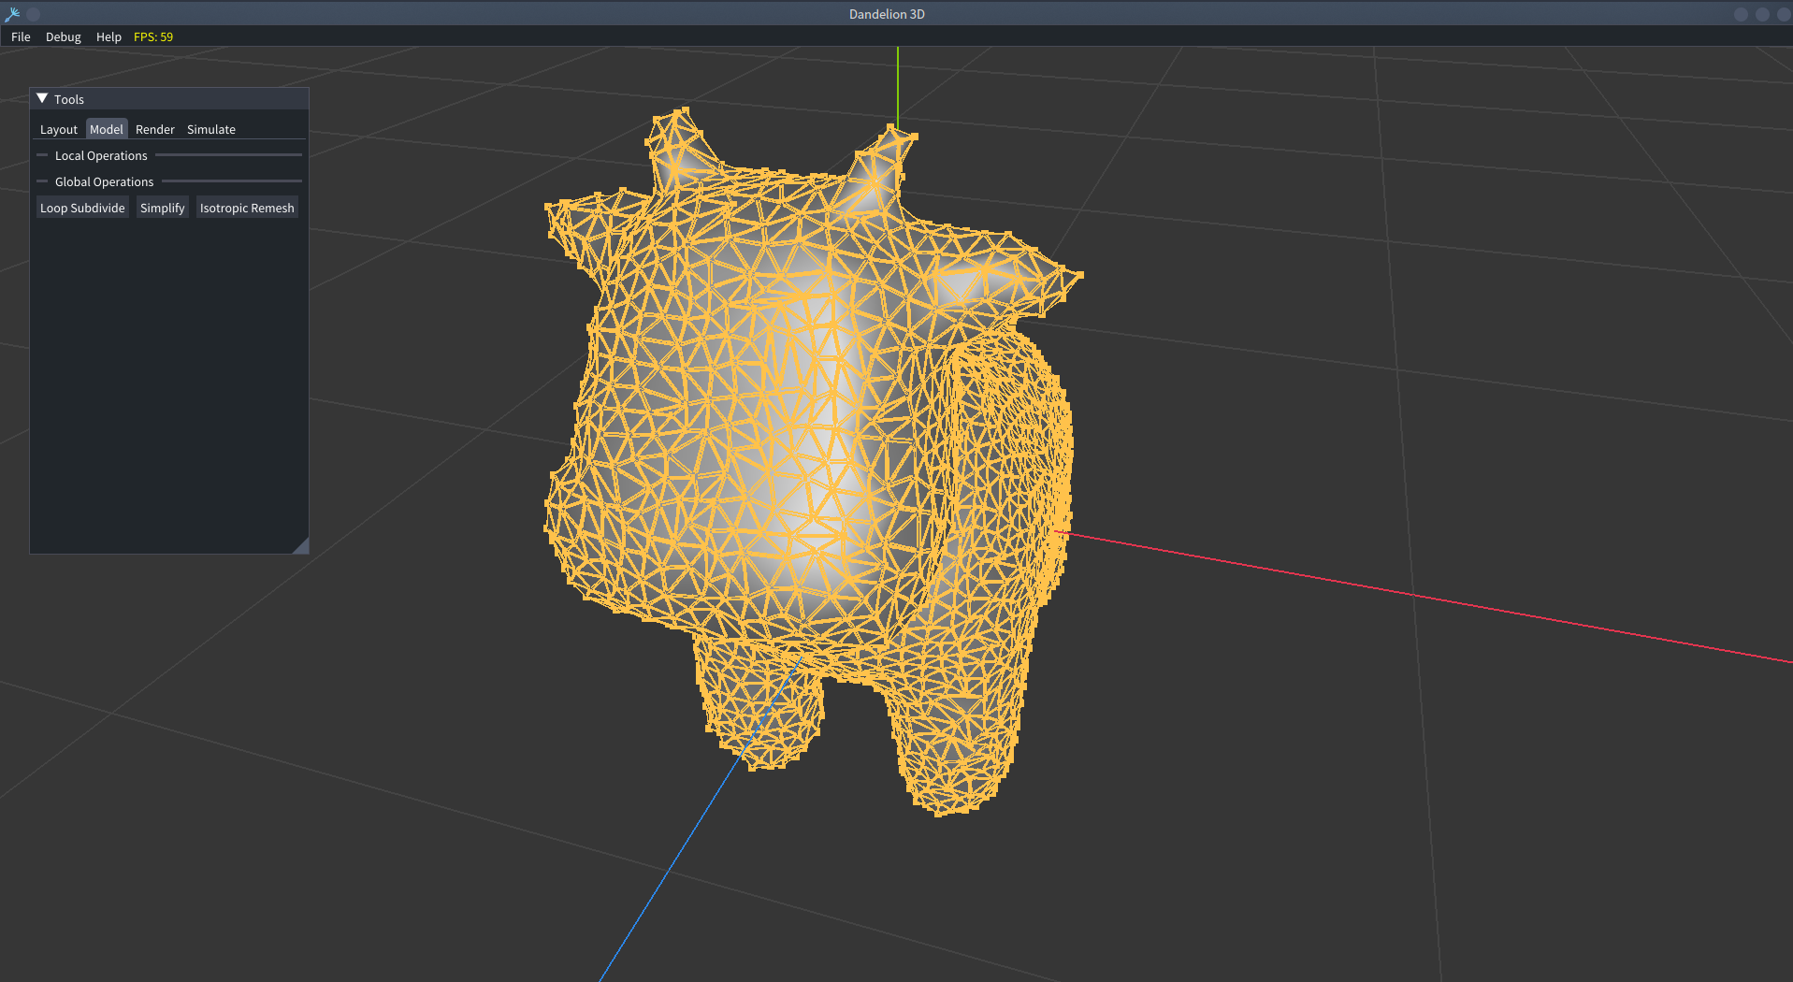Click the Global Operations section header
1793x982 pixels.
(104, 181)
